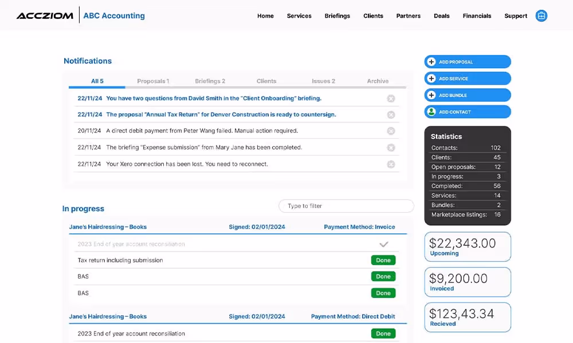Viewport: 573px width, 343px height.
Task: Open the Support page
Action: 516,15
